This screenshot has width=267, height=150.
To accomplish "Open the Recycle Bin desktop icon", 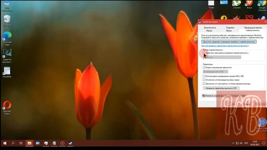I will [x=7, y=20].
